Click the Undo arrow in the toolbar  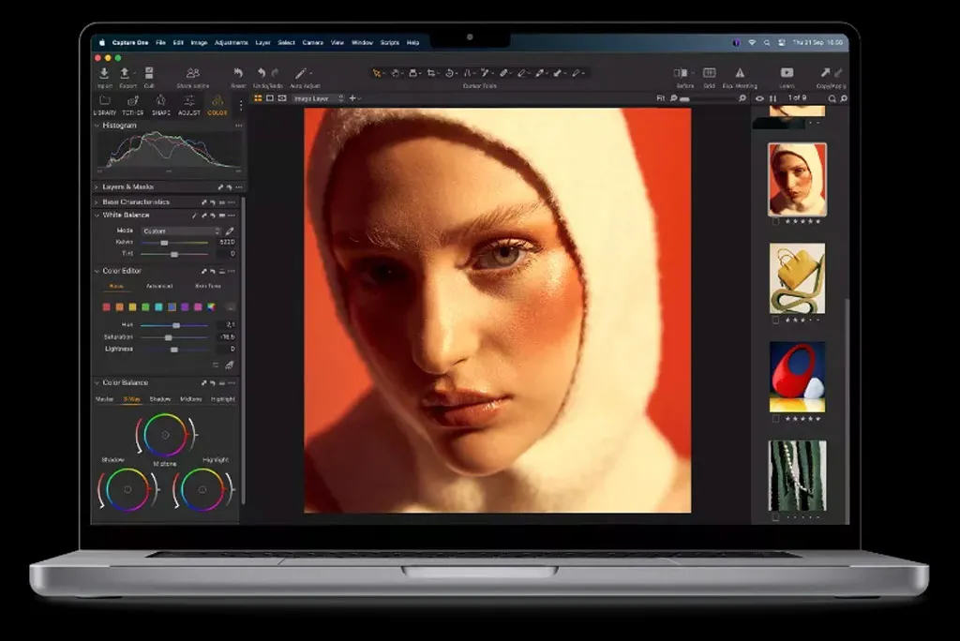261,71
